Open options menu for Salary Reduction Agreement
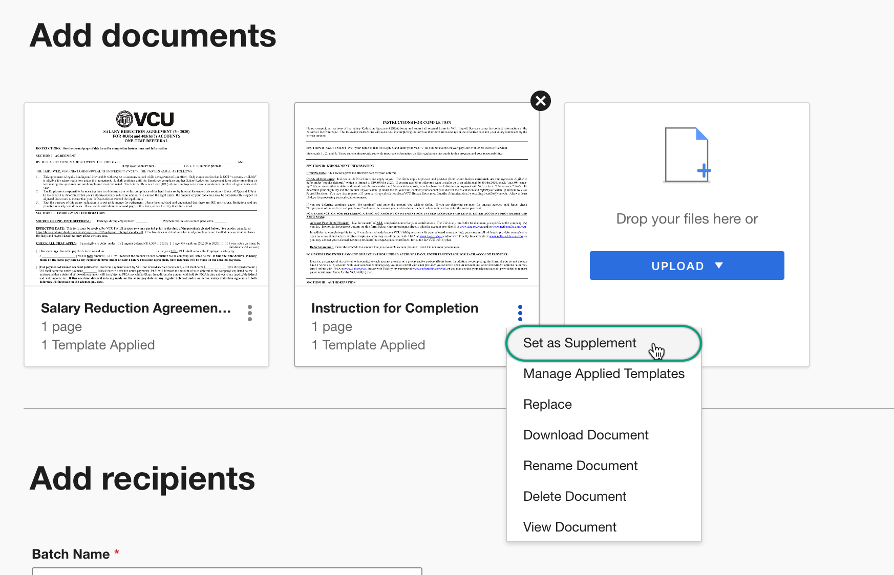The height and width of the screenshot is (575, 894). 250,313
